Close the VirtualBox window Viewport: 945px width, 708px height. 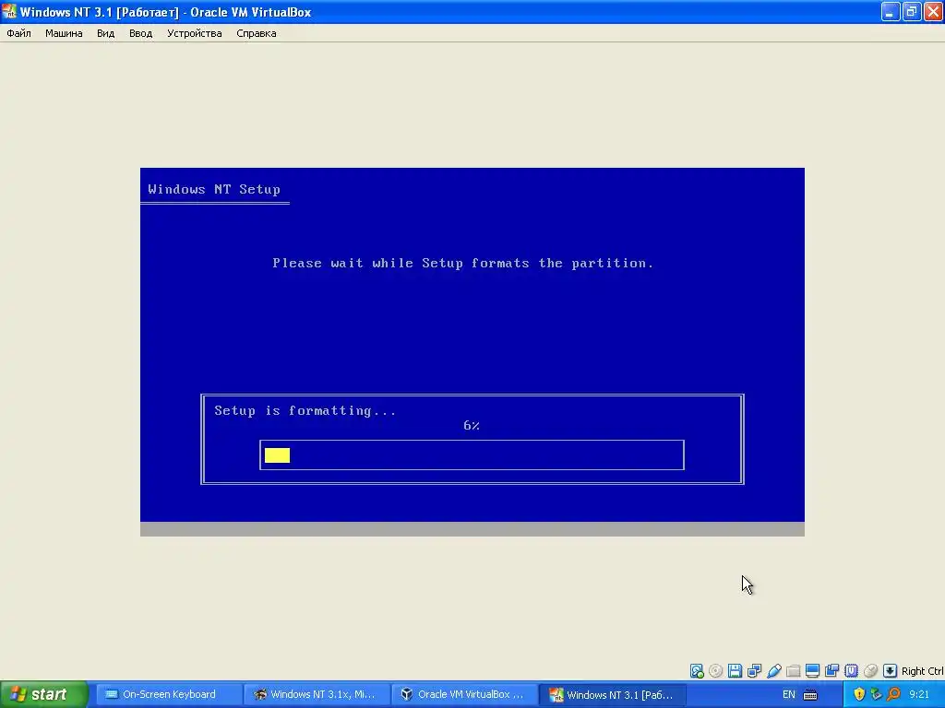[933, 11]
